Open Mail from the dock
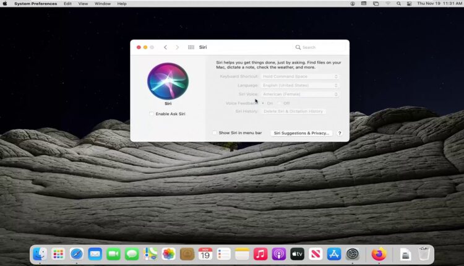 coord(95,254)
